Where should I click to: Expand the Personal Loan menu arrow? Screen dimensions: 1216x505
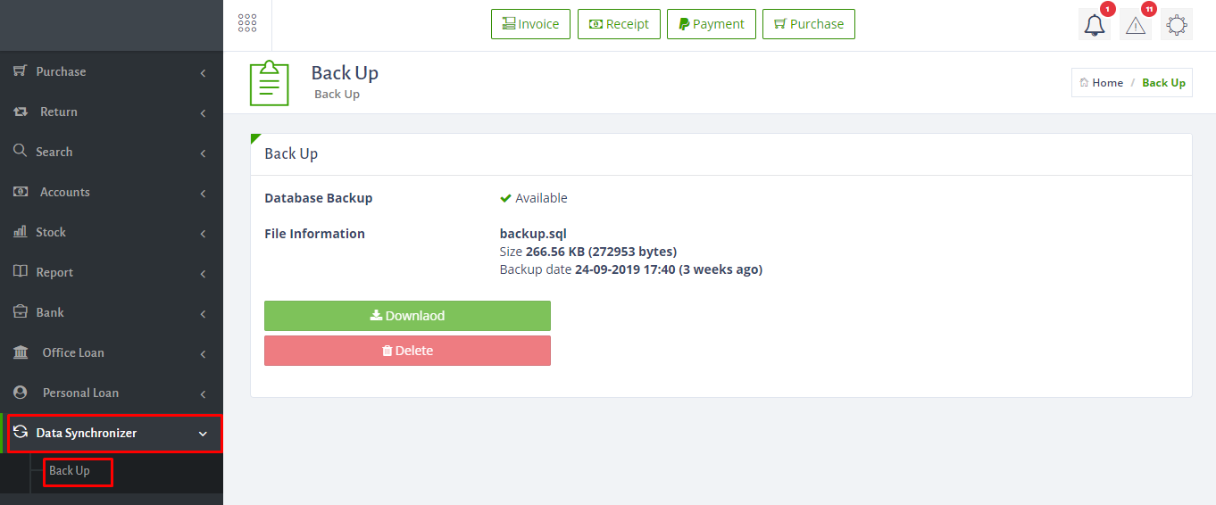point(203,393)
